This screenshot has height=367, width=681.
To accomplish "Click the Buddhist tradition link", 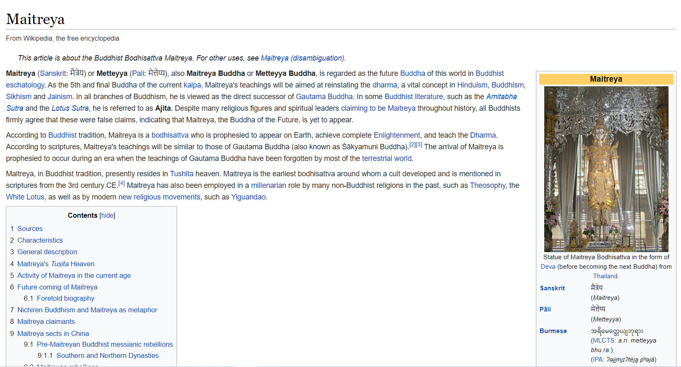I will (x=63, y=135).
